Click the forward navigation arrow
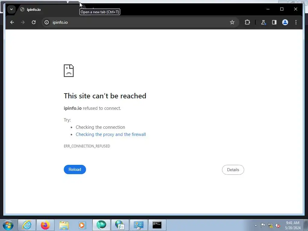This screenshot has height=231, width=308. (23, 22)
